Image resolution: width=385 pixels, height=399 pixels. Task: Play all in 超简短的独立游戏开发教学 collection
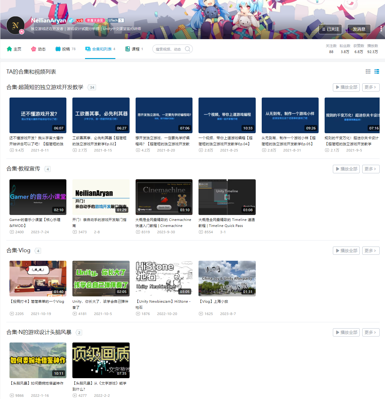click(346, 87)
